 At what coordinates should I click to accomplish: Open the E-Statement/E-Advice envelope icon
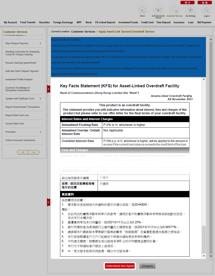pyautogui.click(x=158, y=10)
